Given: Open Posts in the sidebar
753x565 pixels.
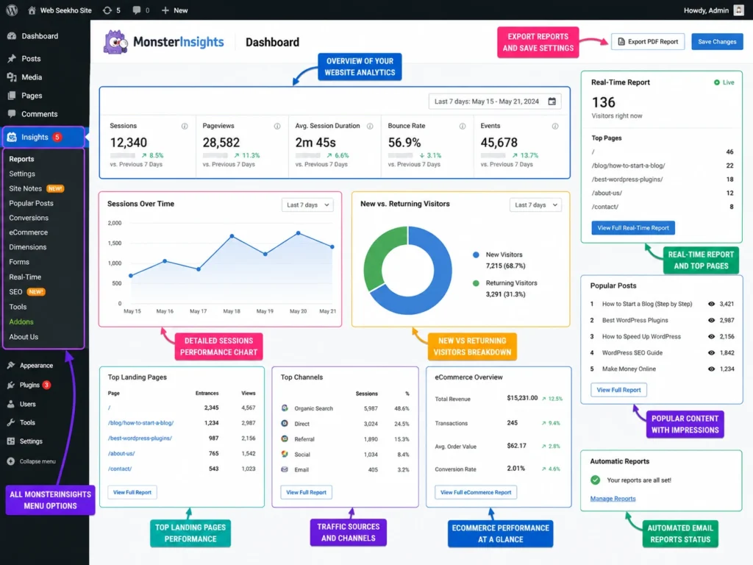Looking at the screenshot, I should click(x=24, y=59).
